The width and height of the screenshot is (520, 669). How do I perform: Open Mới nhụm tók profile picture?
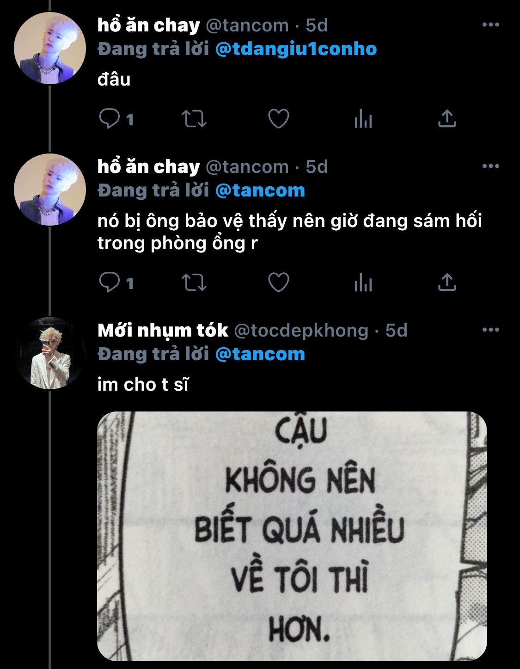pos(49,353)
